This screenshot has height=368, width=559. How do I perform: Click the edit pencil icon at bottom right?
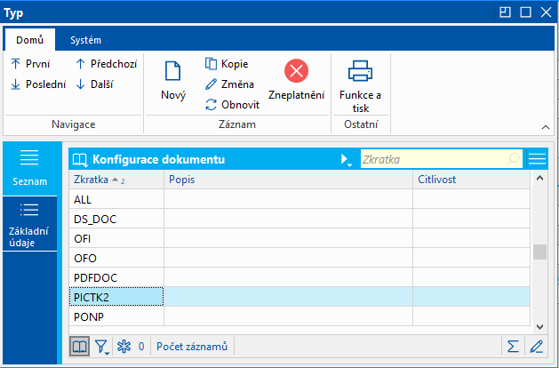[535, 346]
